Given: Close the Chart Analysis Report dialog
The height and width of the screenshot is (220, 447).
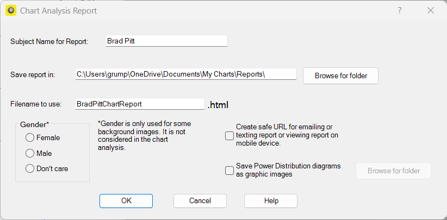Looking at the screenshot, I should (x=431, y=10).
